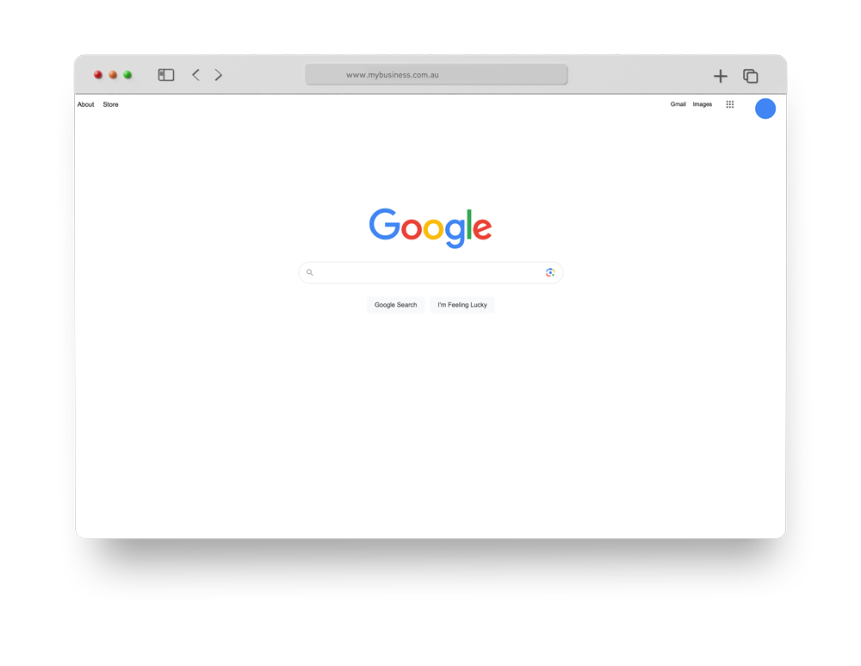The width and height of the screenshot is (861, 666).
Task: Go forward with the right chevron arrow
Action: coord(219,75)
